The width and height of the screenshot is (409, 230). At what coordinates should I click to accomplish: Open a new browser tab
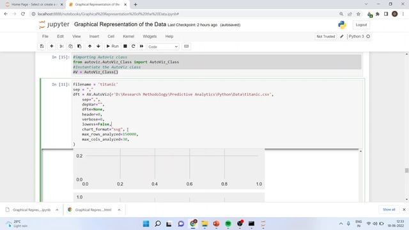click(x=135, y=4)
